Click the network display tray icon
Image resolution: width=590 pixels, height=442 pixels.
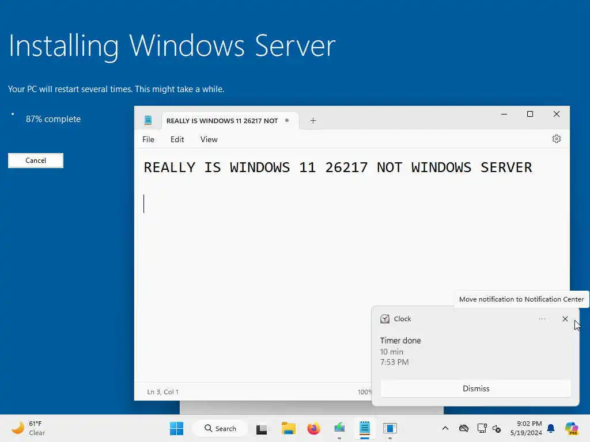482,428
